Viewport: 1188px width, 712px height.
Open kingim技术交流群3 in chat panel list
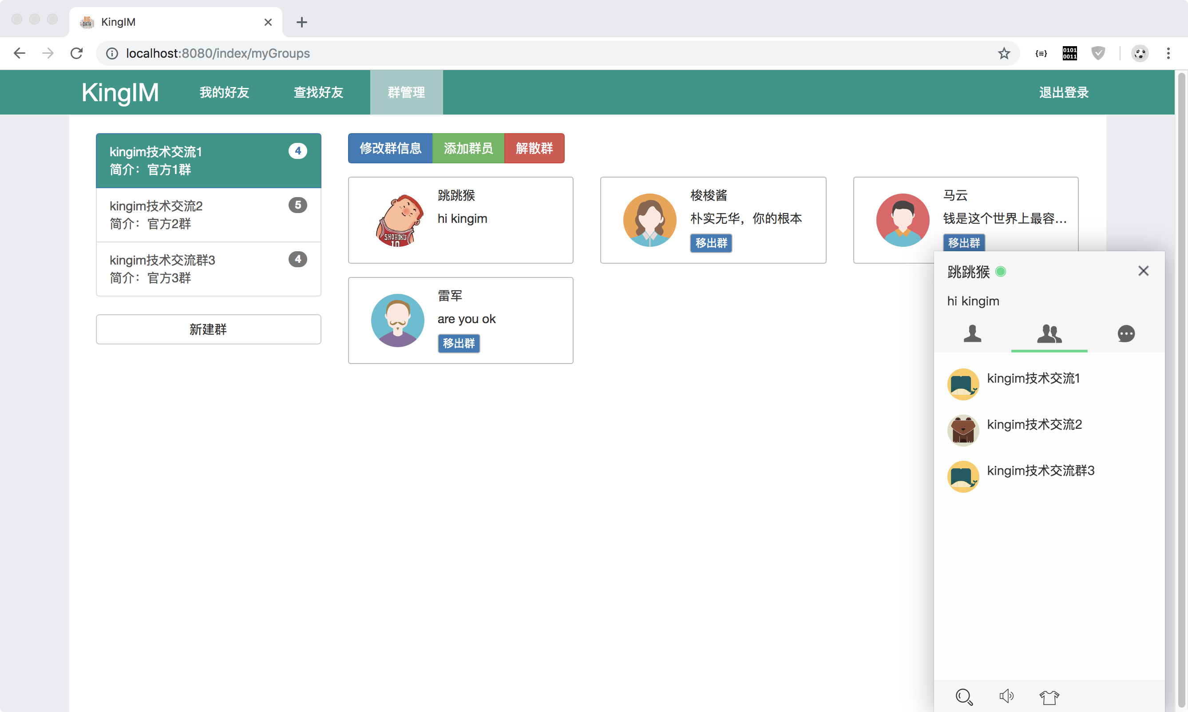tap(1040, 471)
